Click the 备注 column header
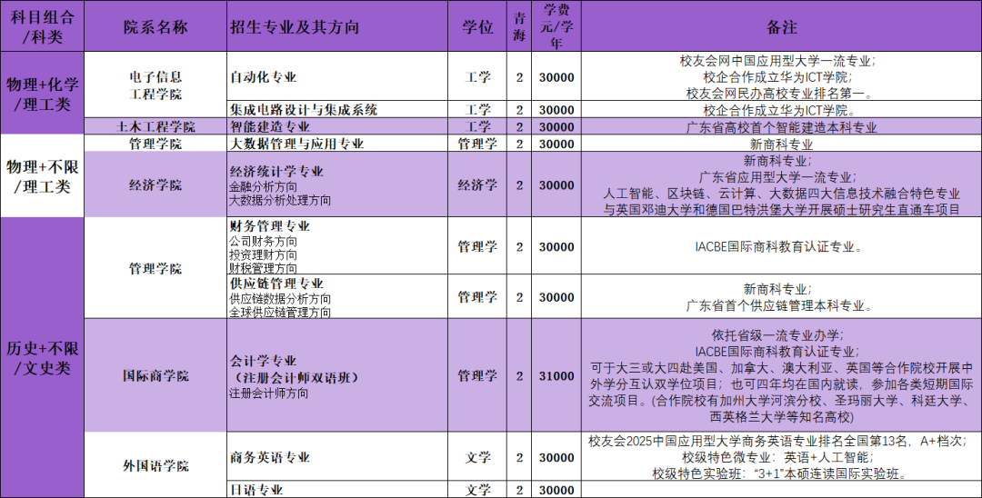 (781, 26)
